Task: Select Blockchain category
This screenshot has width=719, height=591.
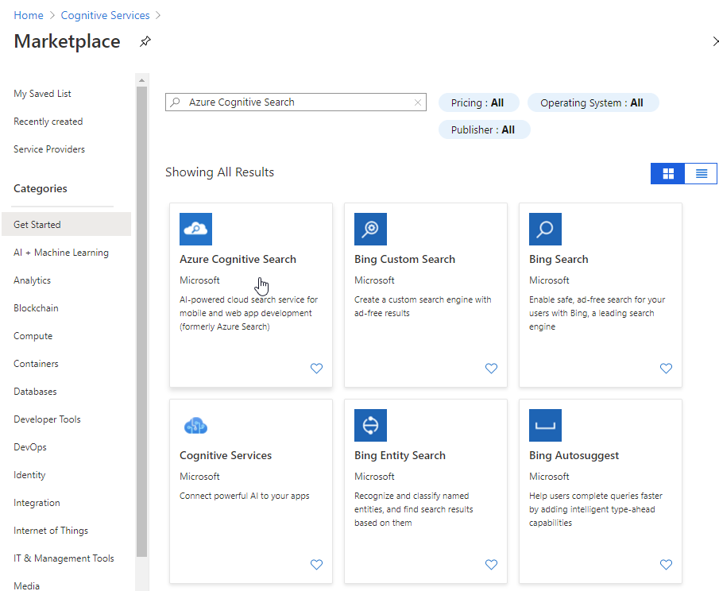Action: tap(36, 308)
